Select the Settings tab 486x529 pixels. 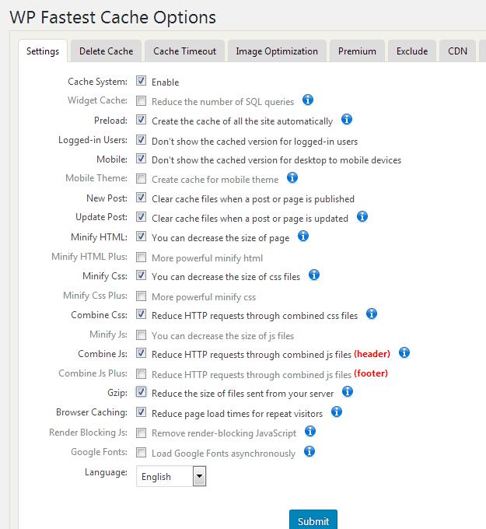(x=43, y=51)
